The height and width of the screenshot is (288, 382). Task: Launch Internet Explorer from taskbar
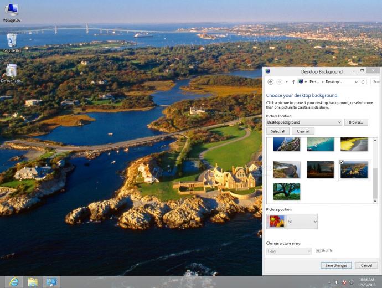[x=14, y=282]
